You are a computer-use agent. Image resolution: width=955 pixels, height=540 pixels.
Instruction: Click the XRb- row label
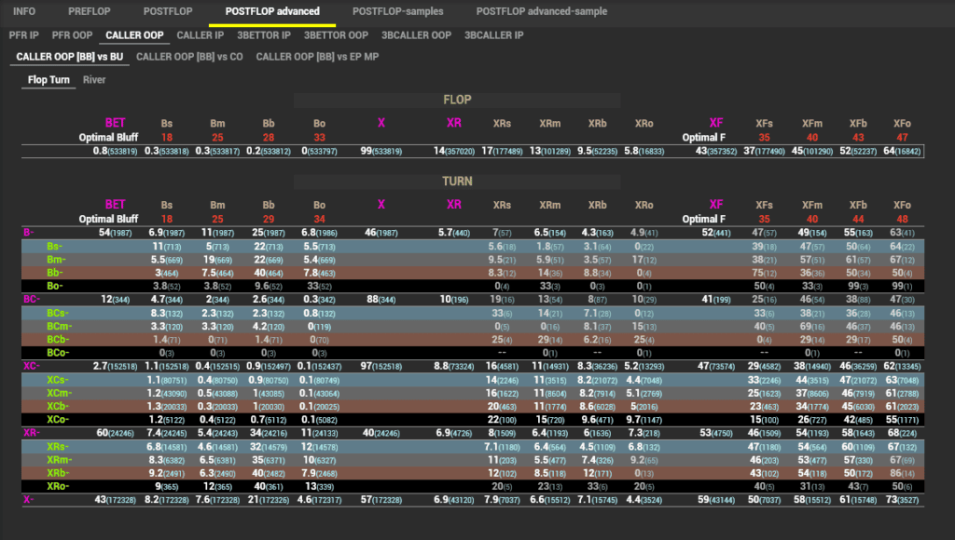[58, 474]
